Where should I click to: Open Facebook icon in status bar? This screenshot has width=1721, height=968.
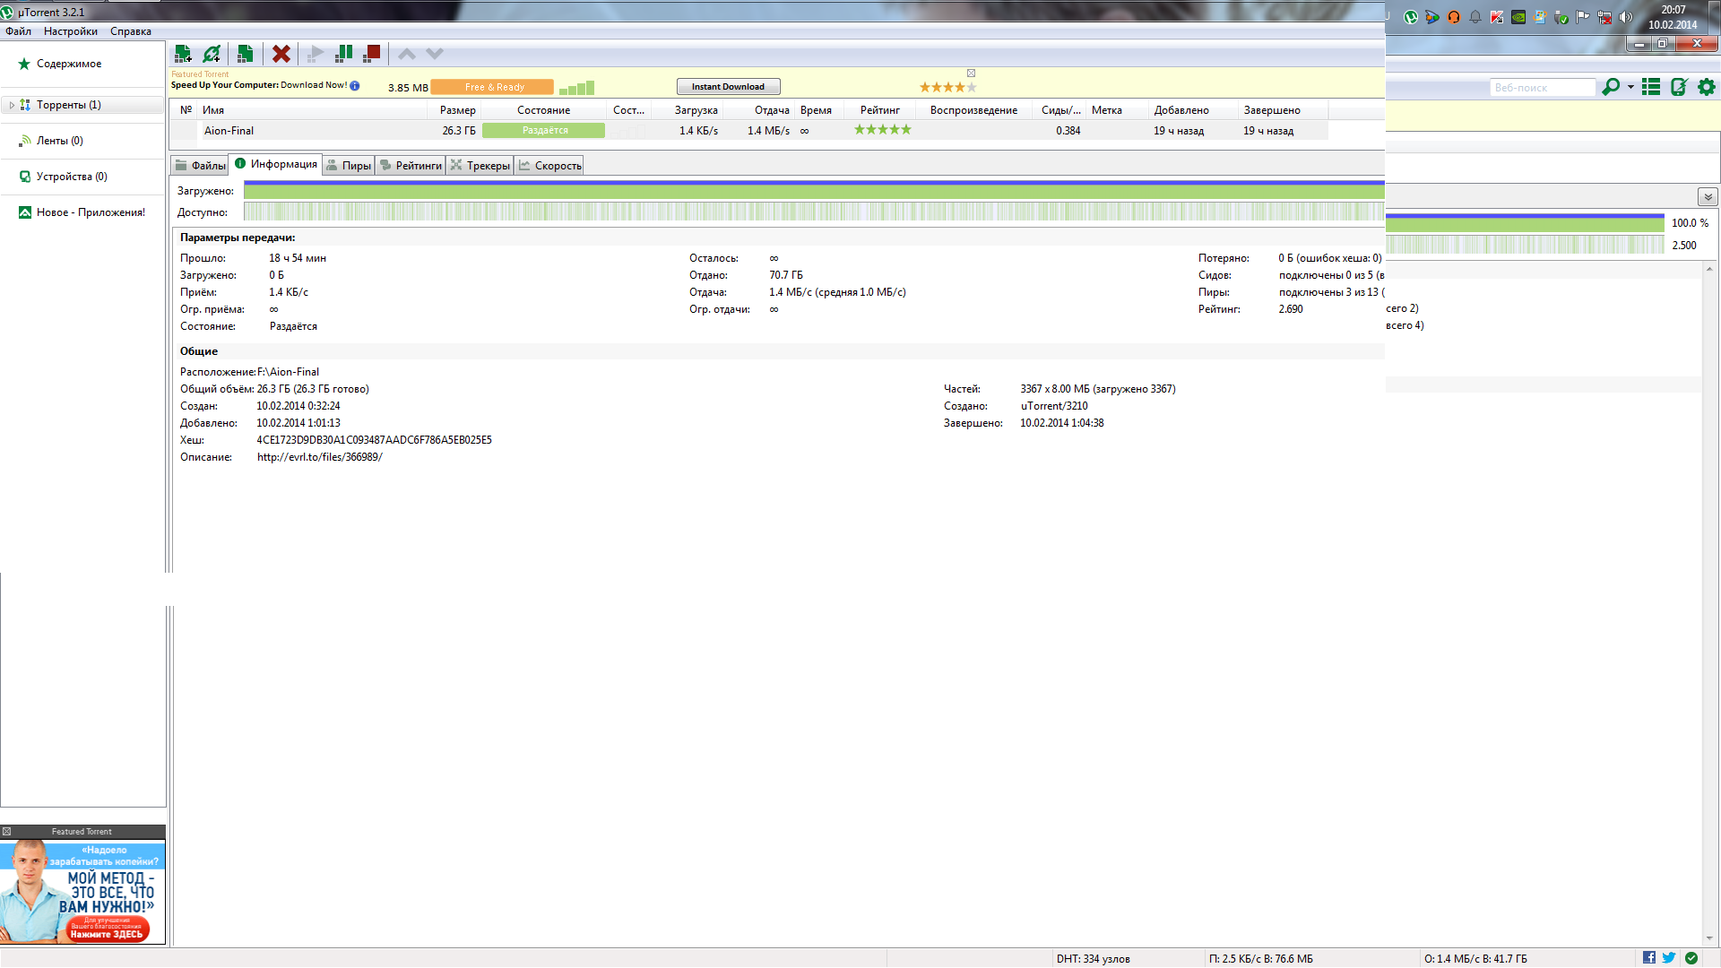coord(1649,958)
